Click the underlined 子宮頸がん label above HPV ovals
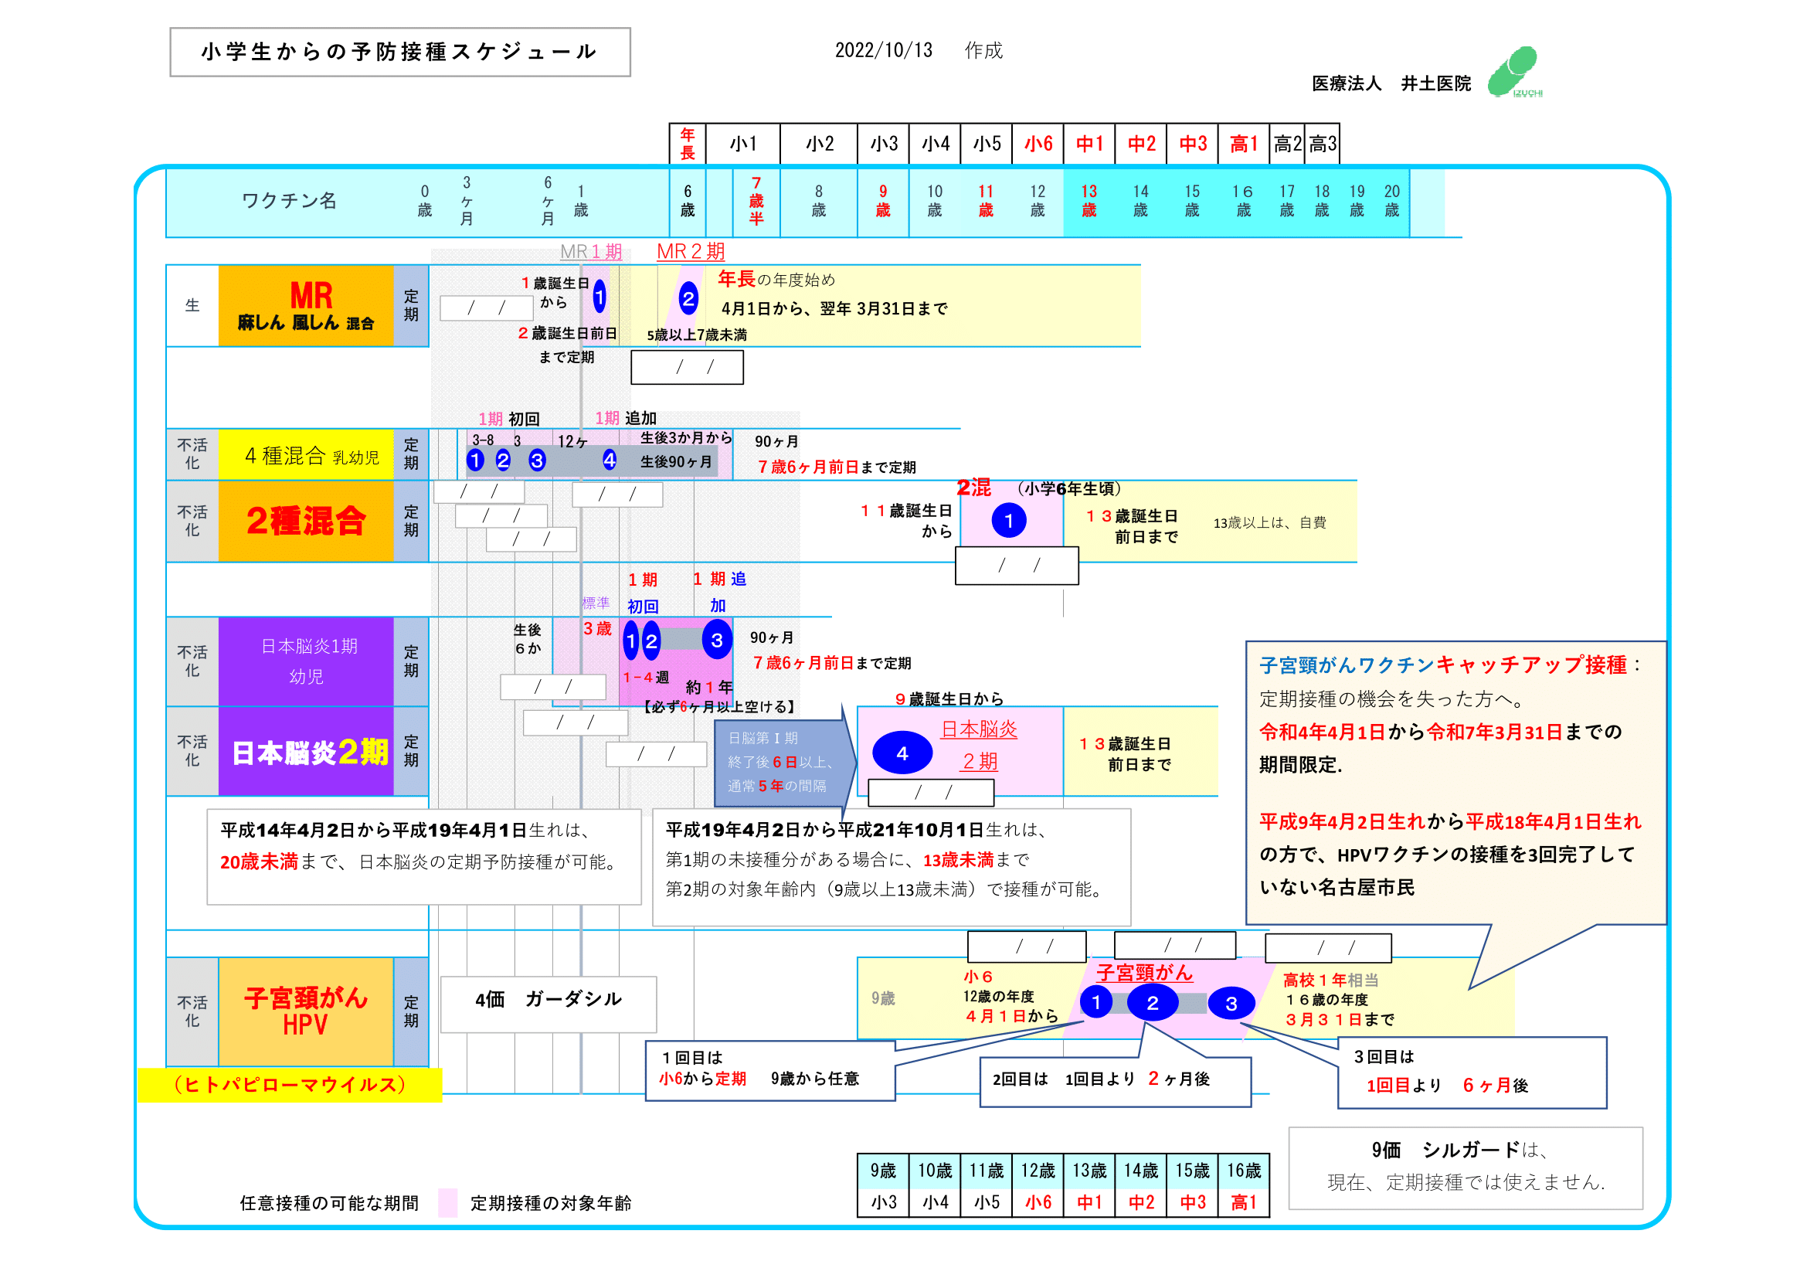The height and width of the screenshot is (1278, 1807). 1145,973
